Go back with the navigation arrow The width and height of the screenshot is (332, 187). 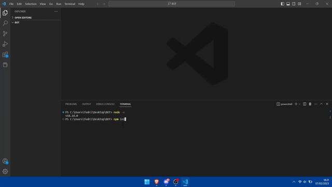click(x=98, y=4)
